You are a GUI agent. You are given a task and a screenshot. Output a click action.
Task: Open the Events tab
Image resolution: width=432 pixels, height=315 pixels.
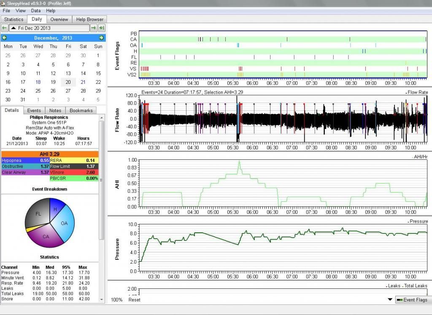(34, 110)
